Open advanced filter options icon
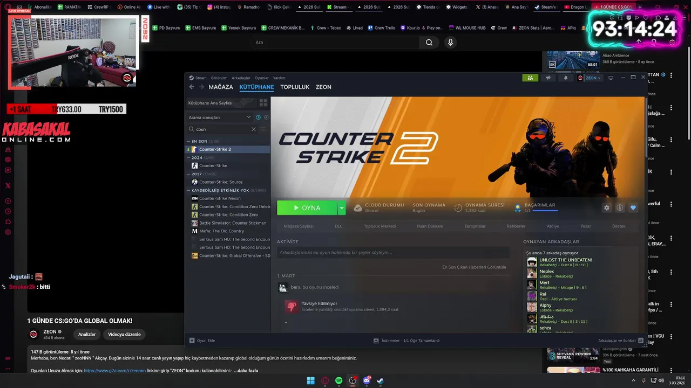691x388 pixels. click(x=263, y=129)
